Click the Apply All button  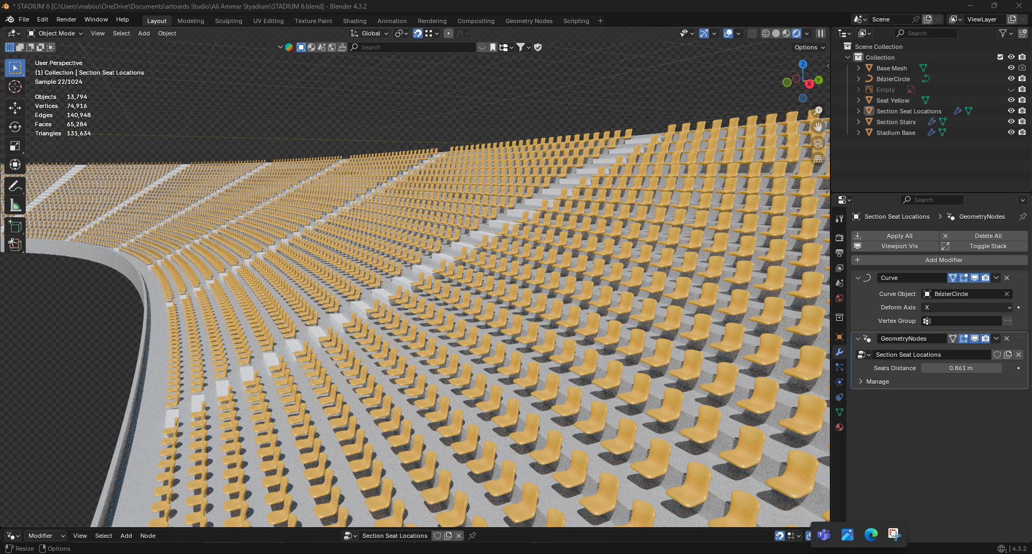(895, 236)
